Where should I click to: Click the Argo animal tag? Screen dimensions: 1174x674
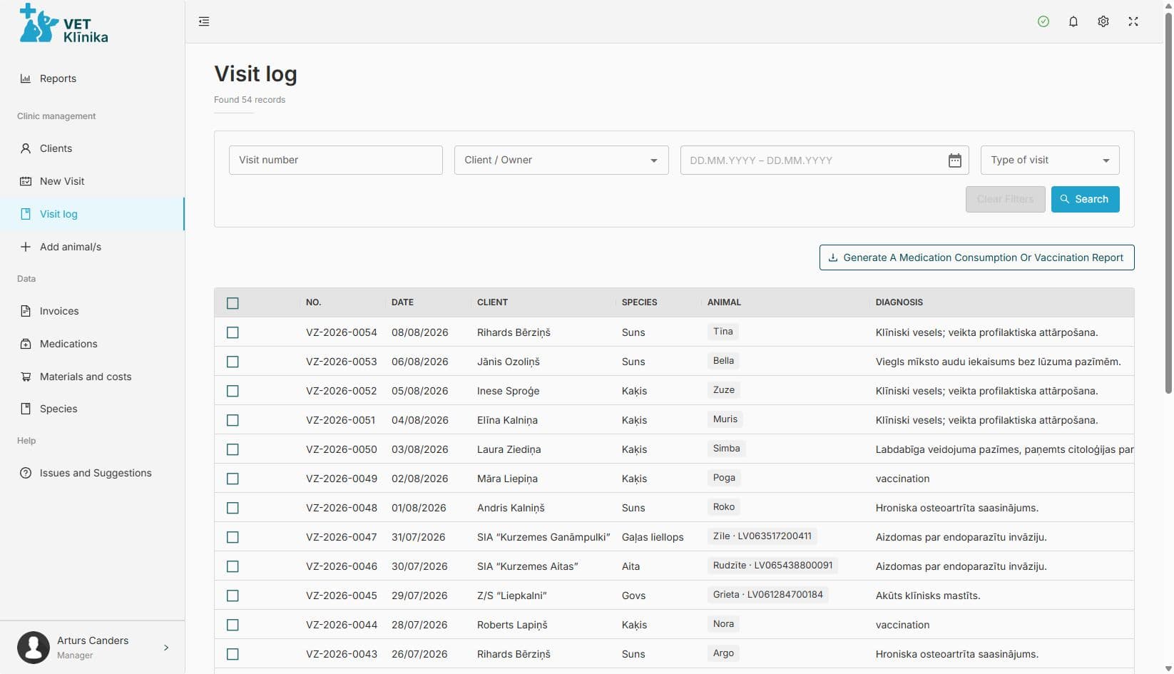click(x=723, y=653)
